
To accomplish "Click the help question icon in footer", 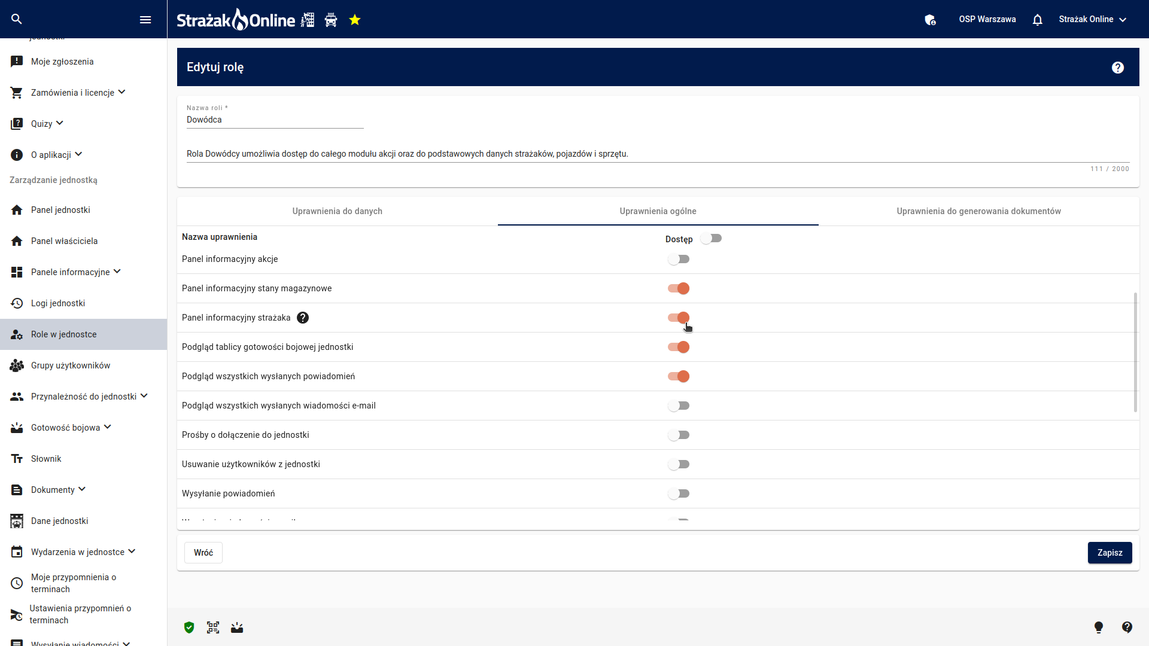I will (1127, 627).
